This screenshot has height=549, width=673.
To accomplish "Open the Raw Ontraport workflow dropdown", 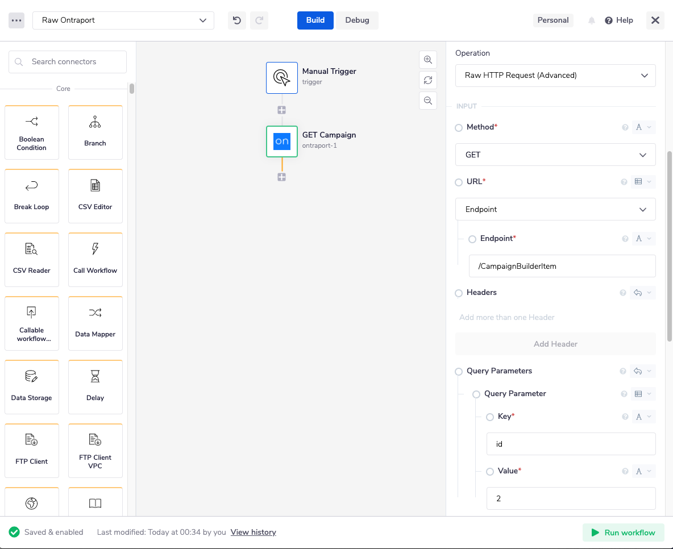I will point(123,20).
